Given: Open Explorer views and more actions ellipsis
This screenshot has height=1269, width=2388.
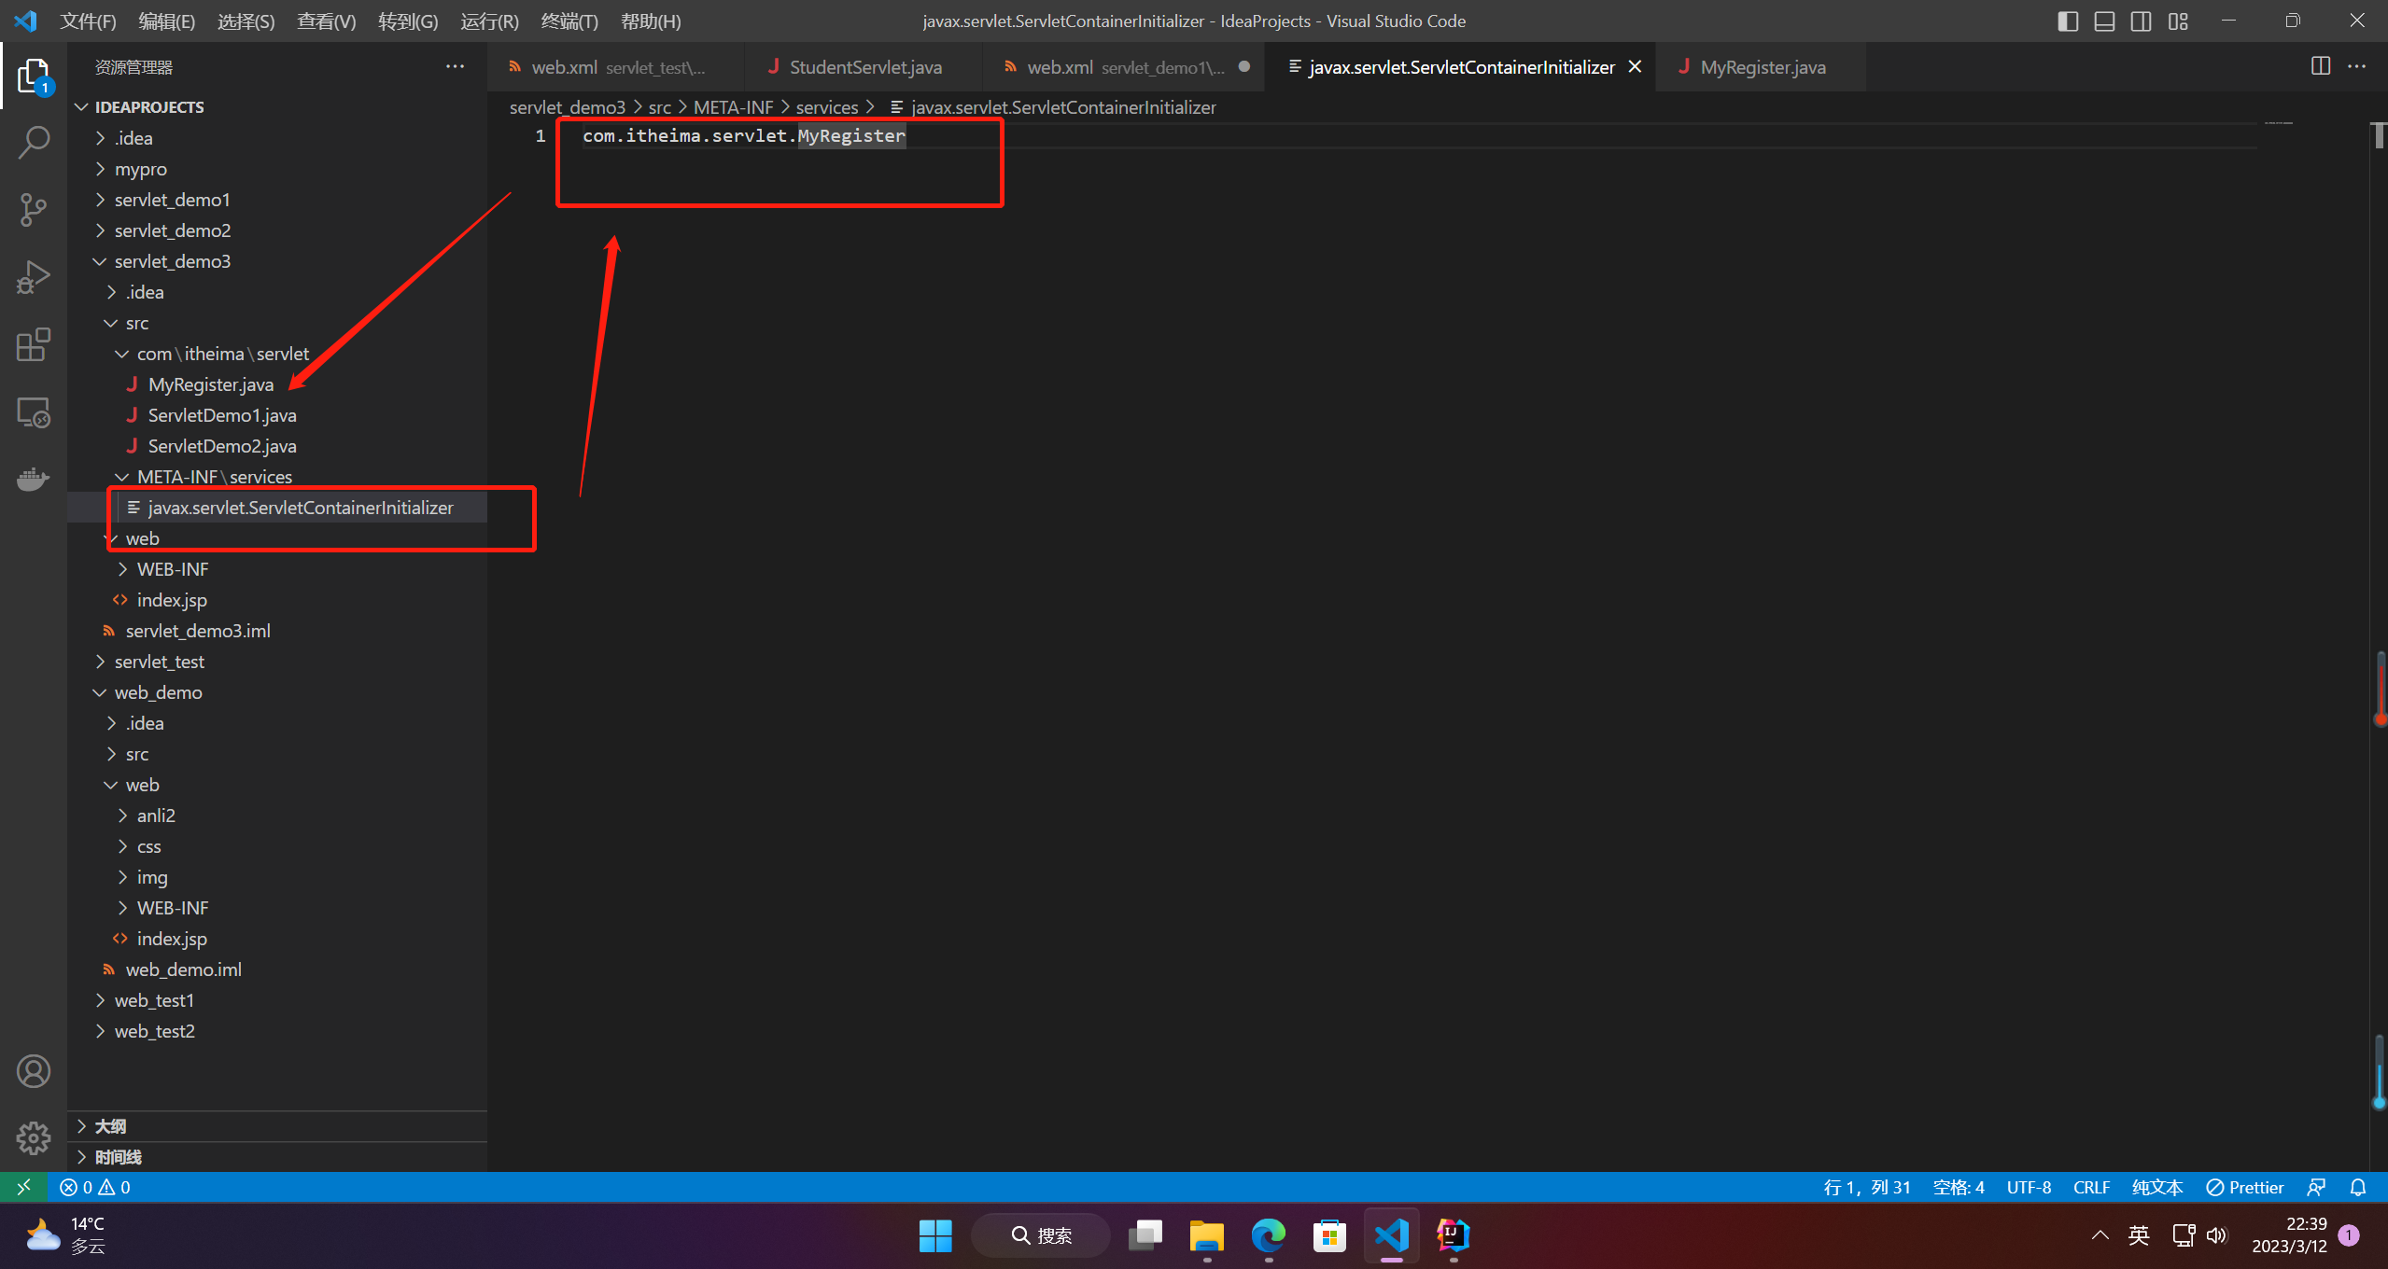Looking at the screenshot, I should tap(455, 66).
